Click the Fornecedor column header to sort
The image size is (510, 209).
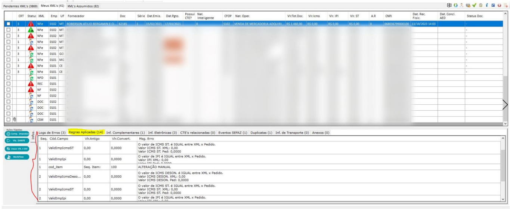(x=75, y=16)
